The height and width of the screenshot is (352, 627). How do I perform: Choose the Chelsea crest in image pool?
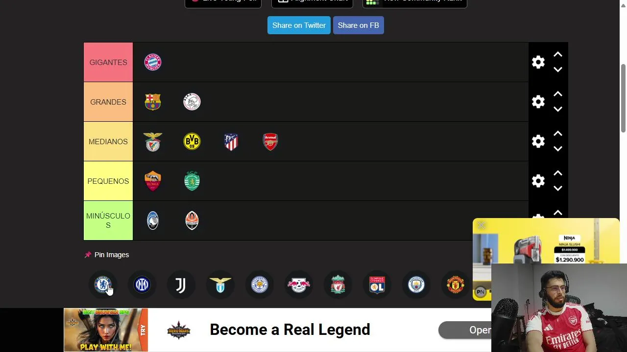(103, 285)
